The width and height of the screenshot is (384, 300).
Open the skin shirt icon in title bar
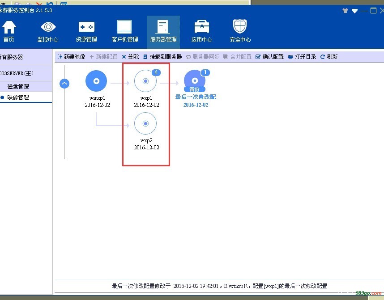click(x=345, y=11)
